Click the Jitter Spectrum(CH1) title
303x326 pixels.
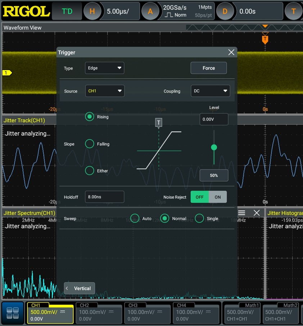[29, 213]
